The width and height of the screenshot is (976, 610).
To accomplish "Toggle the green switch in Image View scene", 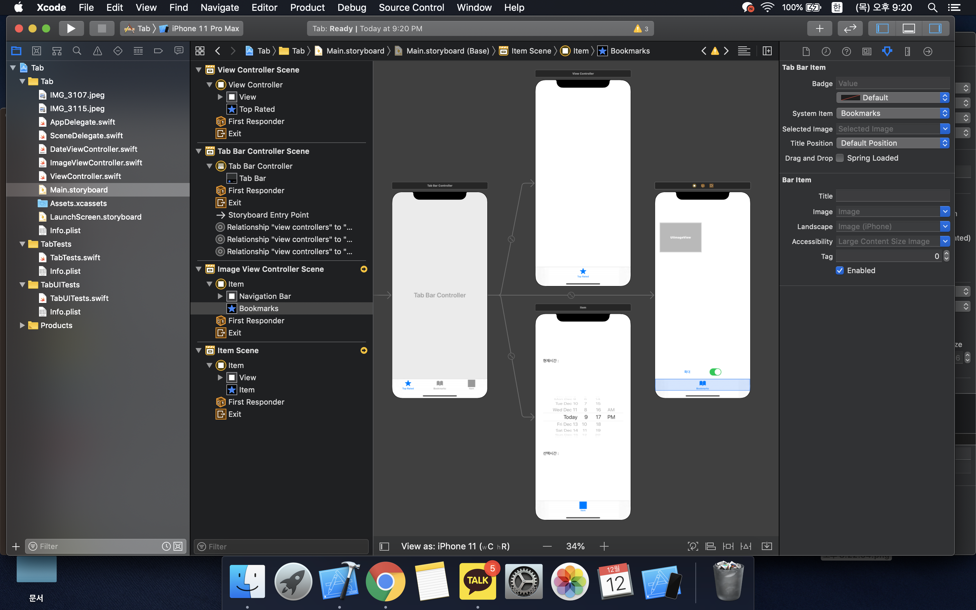I will [715, 371].
